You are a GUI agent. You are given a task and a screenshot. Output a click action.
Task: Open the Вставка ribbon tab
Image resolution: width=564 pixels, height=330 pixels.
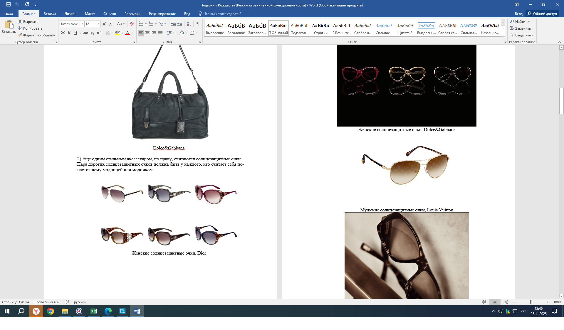50,14
